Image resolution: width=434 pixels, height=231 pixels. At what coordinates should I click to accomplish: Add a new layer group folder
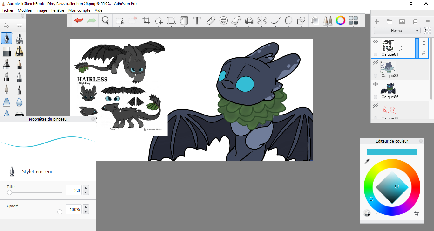390,22
